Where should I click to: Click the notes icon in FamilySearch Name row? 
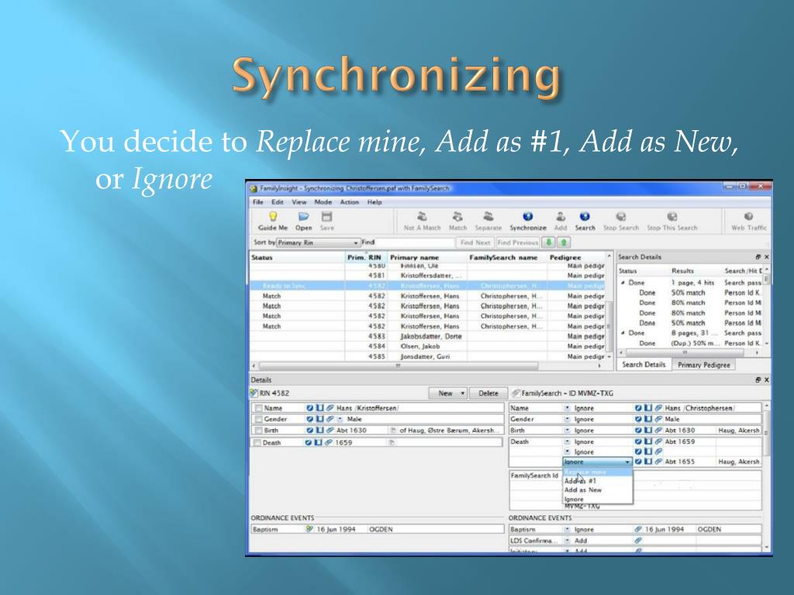point(648,408)
